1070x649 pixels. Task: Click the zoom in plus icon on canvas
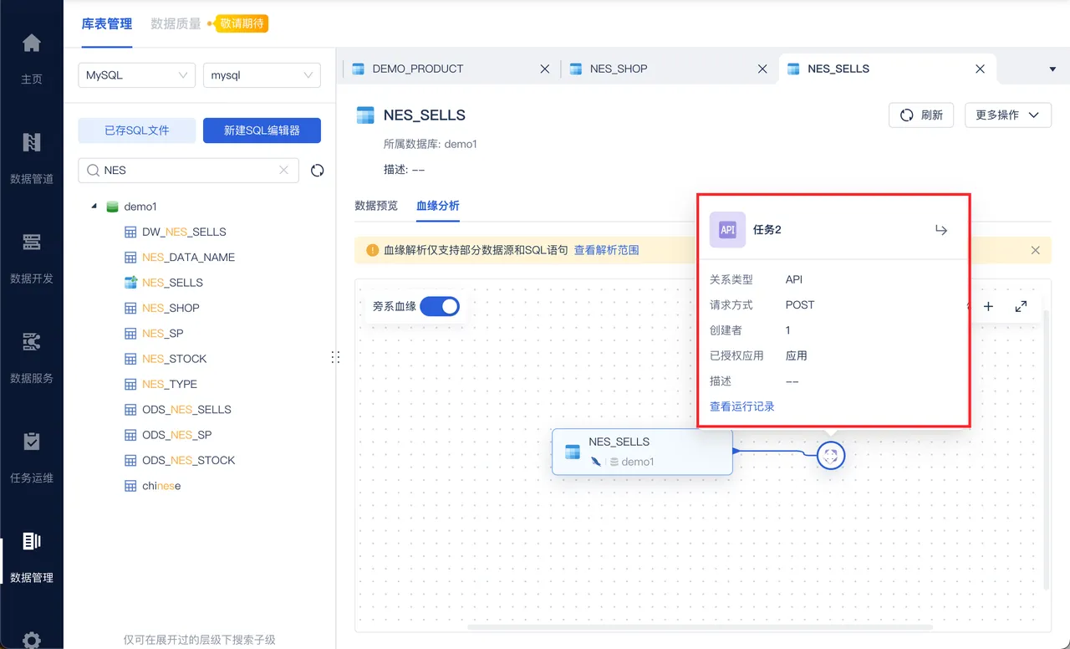(x=988, y=307)
